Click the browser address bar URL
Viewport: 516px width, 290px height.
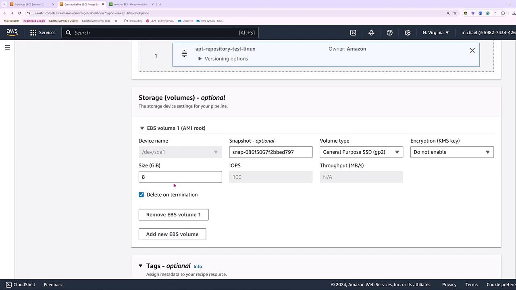click(x=91, y=13)
